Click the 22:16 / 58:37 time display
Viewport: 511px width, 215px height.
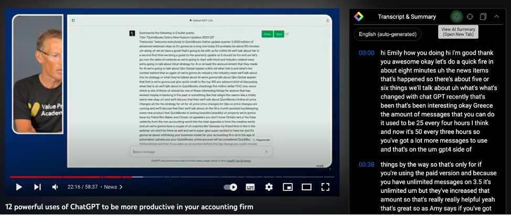coord(82,187)
